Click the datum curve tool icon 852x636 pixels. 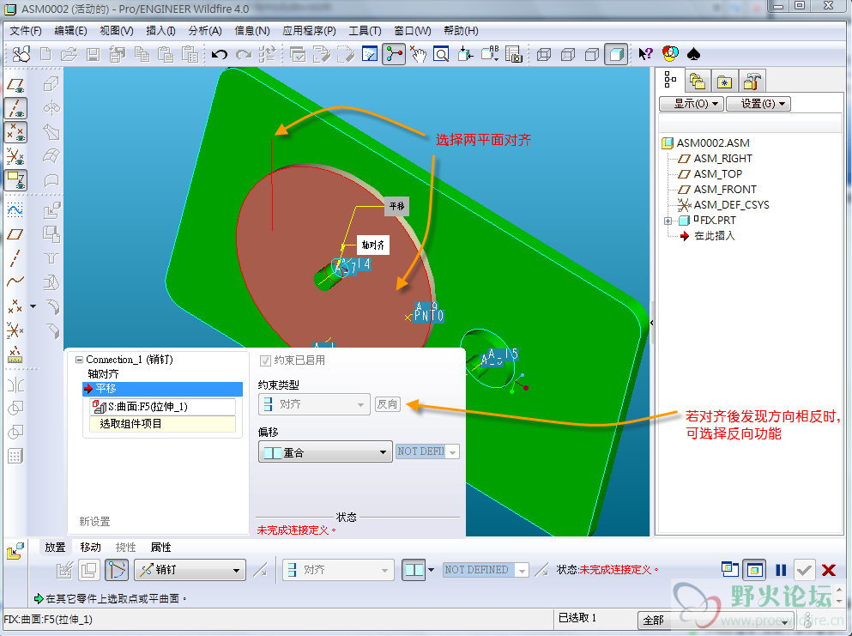coord(15,281)
